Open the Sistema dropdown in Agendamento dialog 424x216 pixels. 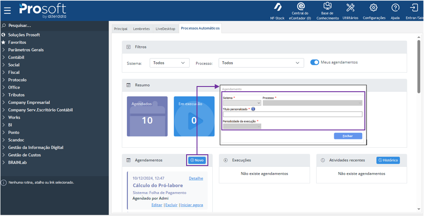(242, 103)
